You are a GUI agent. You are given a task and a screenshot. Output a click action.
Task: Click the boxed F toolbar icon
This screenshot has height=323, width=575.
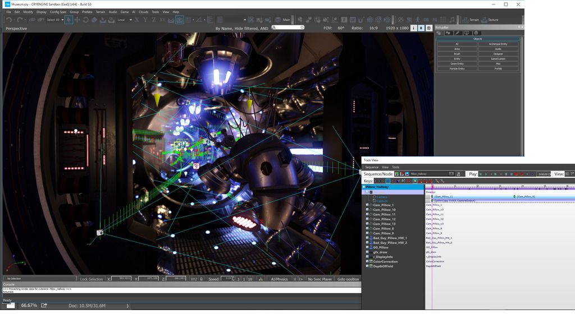coord(344,20)
